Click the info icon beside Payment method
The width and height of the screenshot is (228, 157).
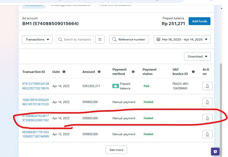[133, 72]
